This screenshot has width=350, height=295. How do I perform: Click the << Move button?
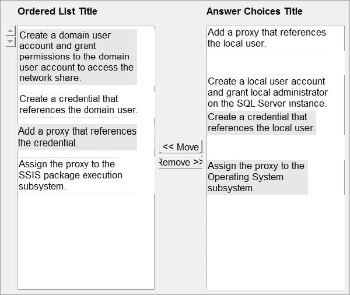(180, 147)
